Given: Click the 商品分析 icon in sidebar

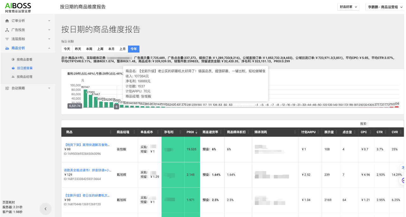Looking at the screenshot, I should 7,48.
